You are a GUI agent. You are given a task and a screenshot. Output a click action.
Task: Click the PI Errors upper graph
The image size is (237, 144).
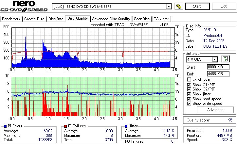pyautogui.click(x=93, y=47)
